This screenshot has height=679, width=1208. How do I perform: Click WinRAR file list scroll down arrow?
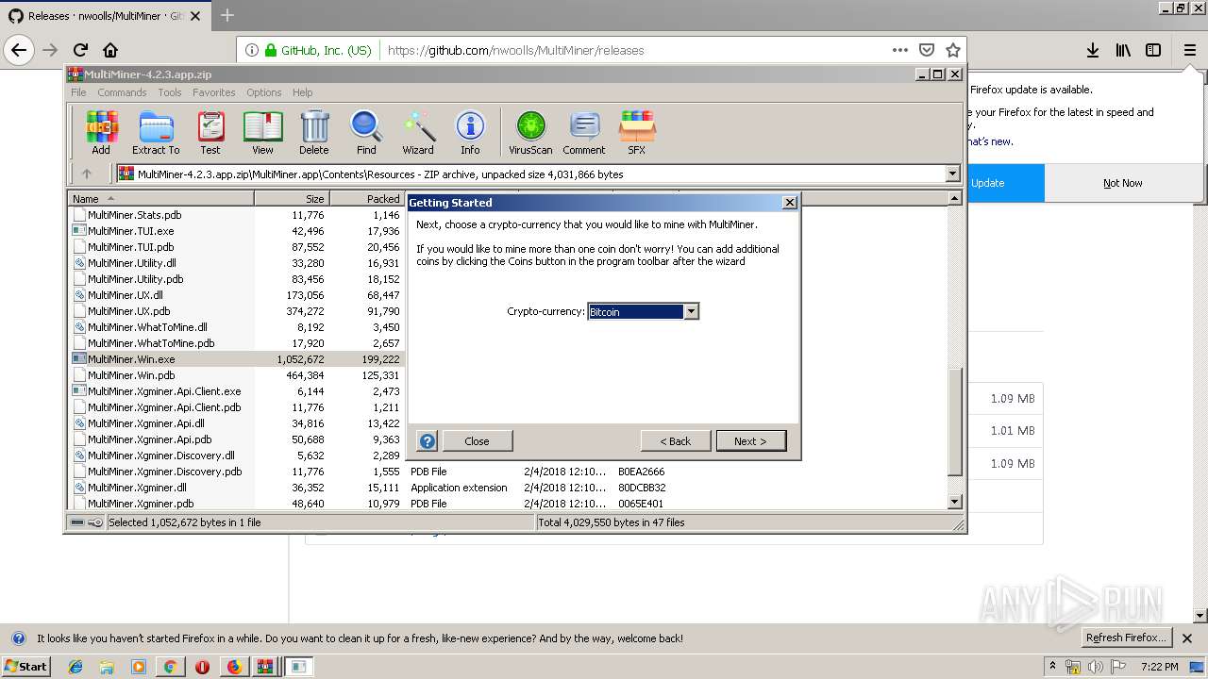955,502
